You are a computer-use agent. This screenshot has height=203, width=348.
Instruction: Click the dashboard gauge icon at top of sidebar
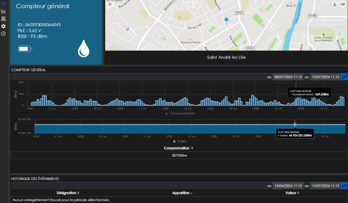(3, 4)
